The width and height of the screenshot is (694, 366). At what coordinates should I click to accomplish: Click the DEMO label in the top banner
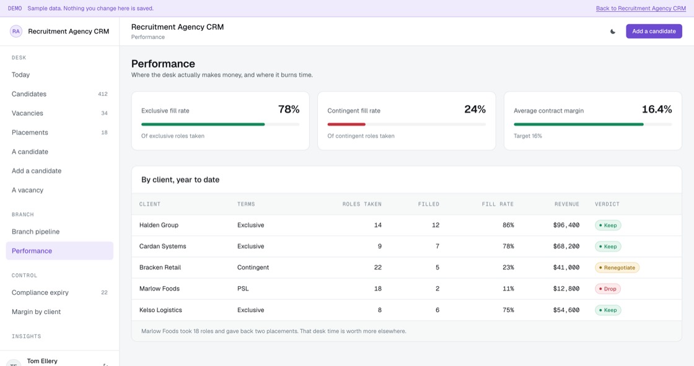(x=15, y=9)
